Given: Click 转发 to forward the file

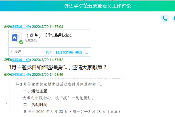Looking at the screenshot, I should [x=79, y=52].
